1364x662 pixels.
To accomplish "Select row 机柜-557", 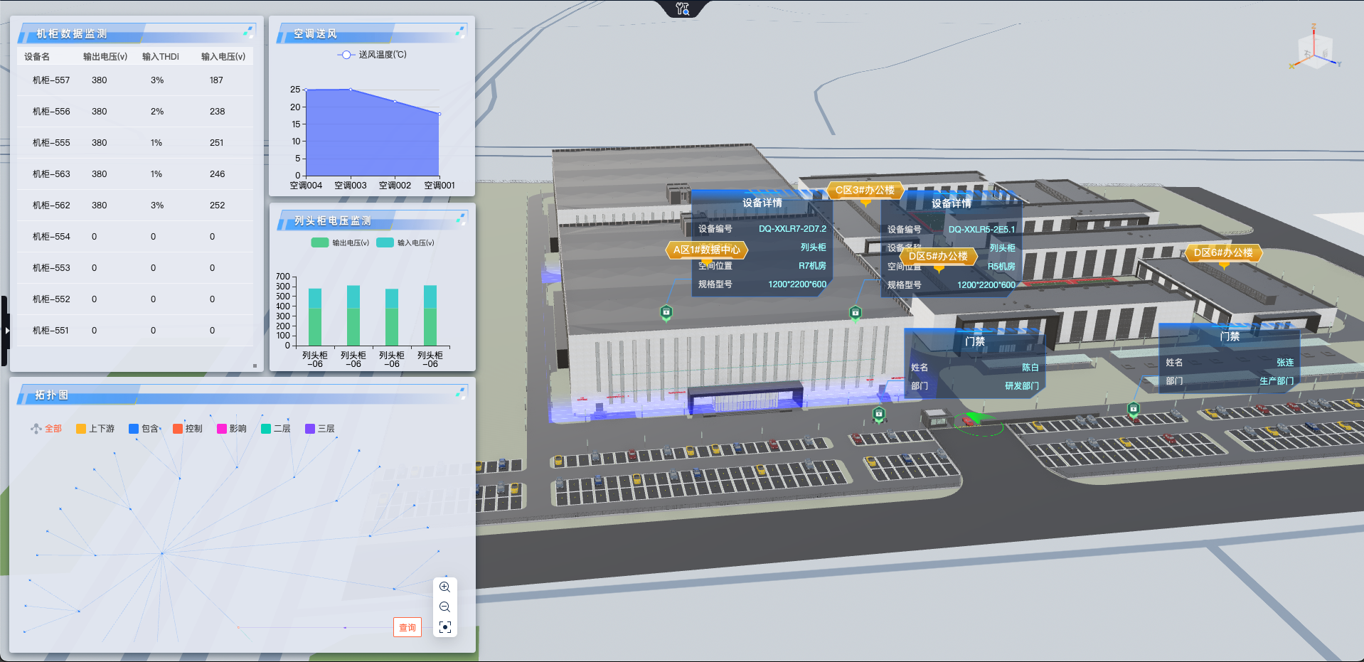I will (135, 80).
